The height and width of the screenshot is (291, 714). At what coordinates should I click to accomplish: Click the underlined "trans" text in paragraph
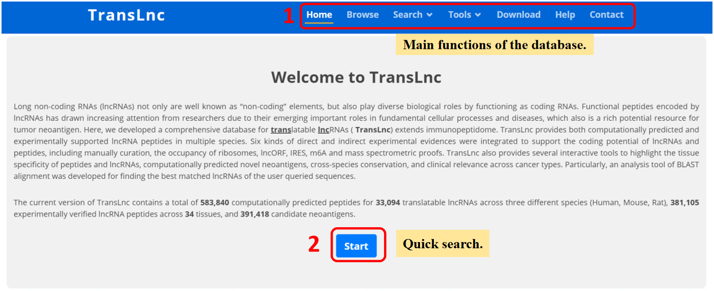(281, 130)
